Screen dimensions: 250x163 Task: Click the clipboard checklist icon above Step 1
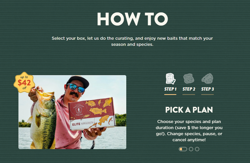pos(170,79)
